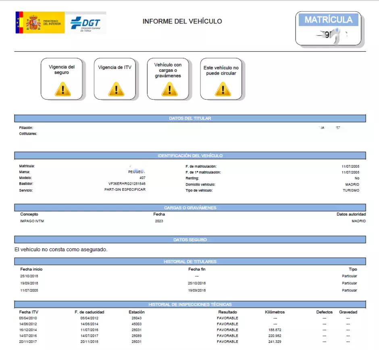Click the IMPAGO IVTM charge entry
This screenshot has width=379, height=350.
tap(31, 221)
